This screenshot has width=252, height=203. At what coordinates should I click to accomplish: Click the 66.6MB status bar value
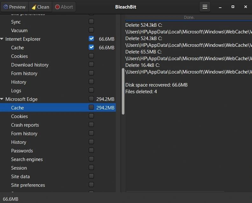[x=10, y=199]
